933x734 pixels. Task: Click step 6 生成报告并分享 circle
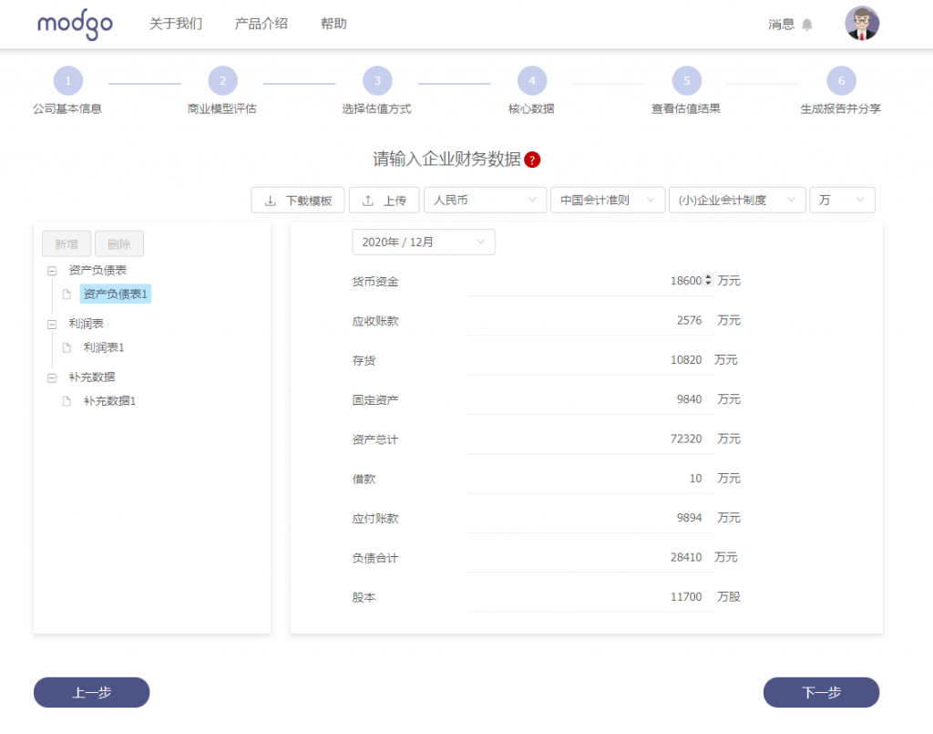click(x=840, y=81)
